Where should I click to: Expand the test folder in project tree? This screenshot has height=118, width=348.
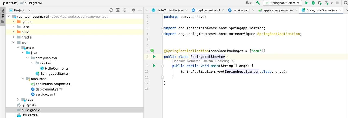[x=18, y=100]
